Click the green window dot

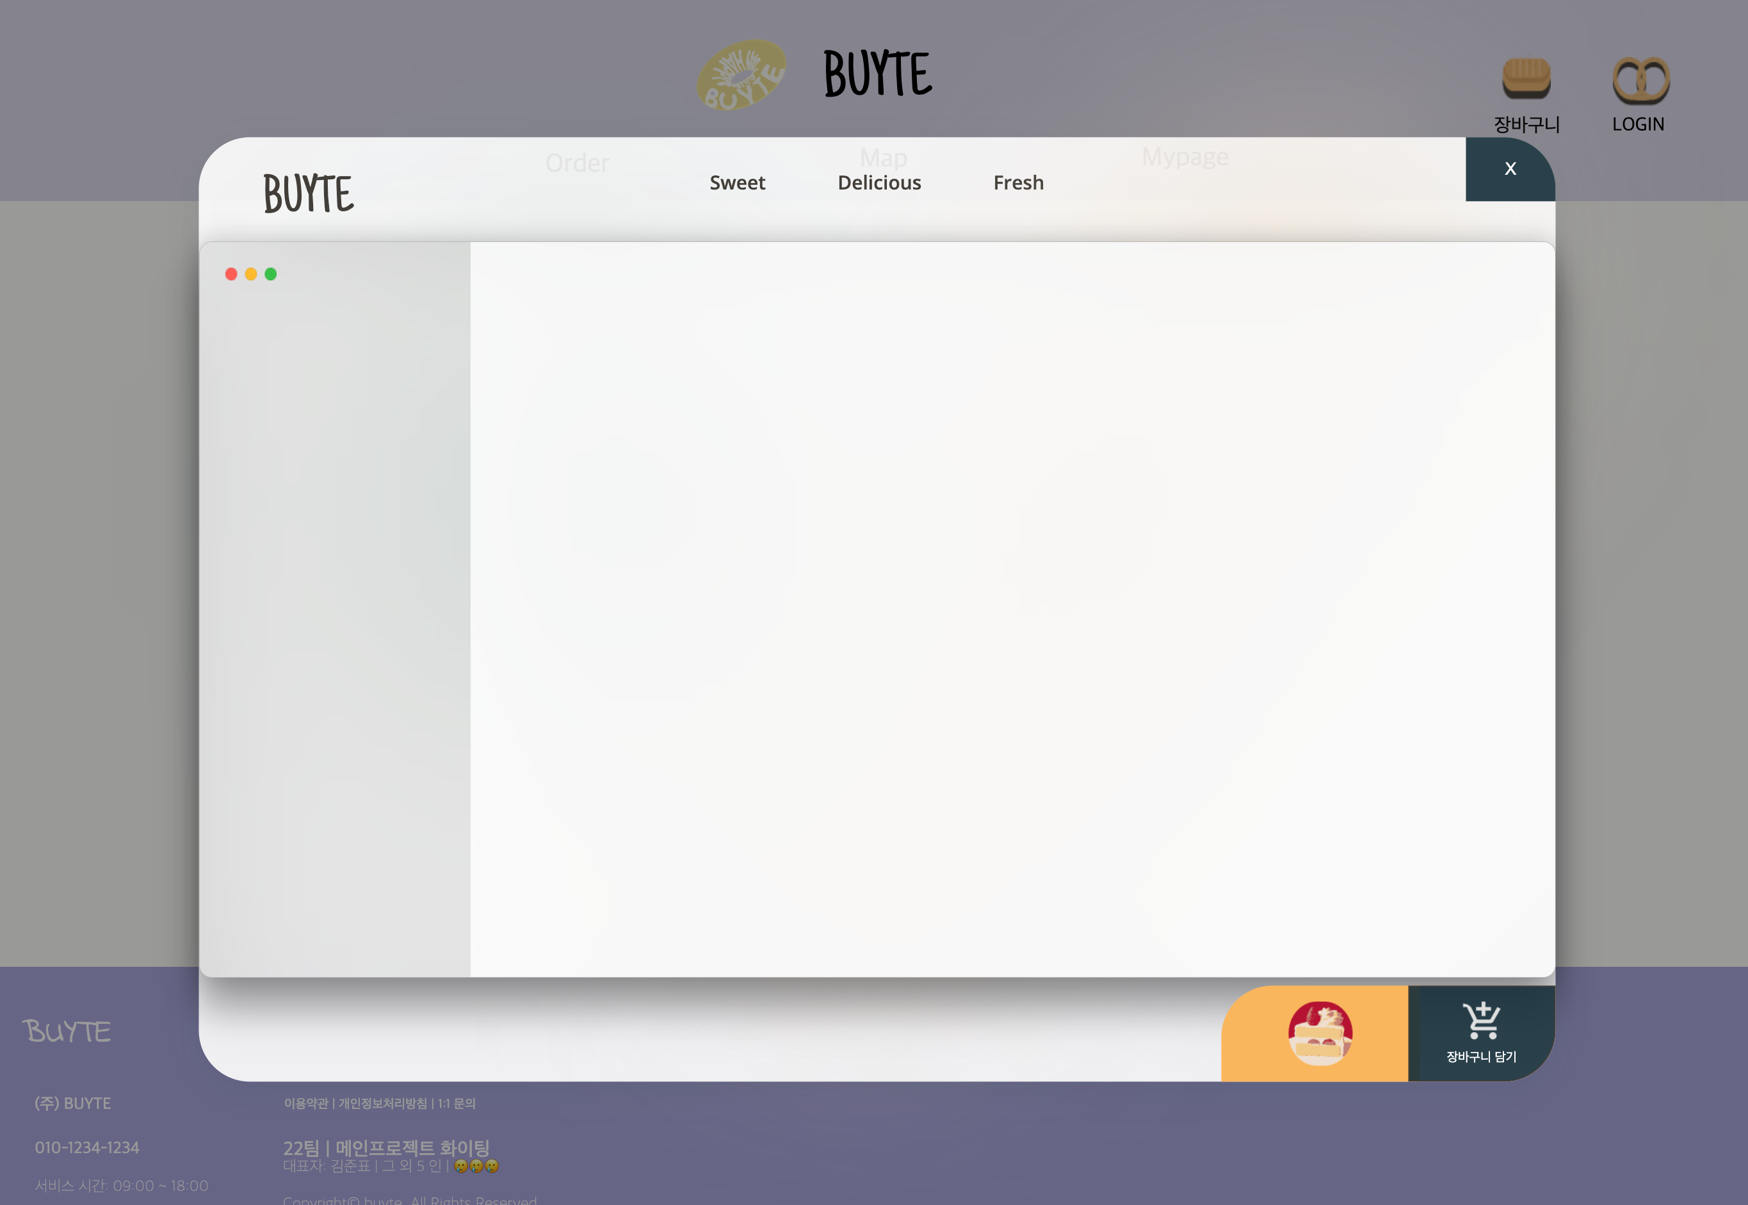pos(270,274)
